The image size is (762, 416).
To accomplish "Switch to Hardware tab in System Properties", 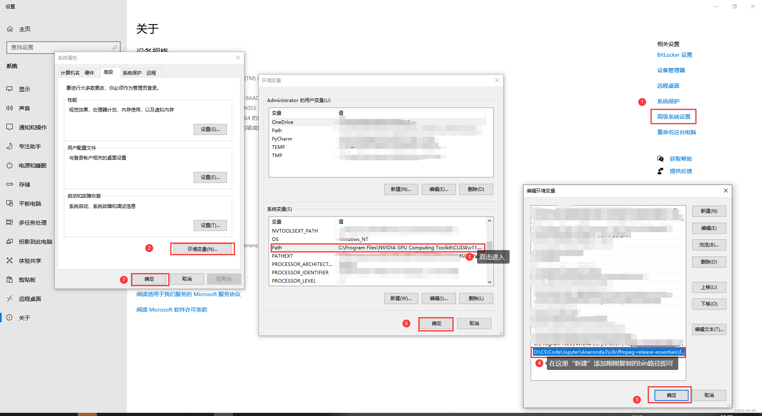I will point(90,73).
